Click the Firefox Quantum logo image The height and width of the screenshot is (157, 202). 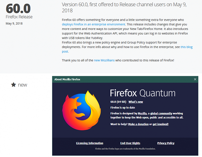tap(81, 110)
